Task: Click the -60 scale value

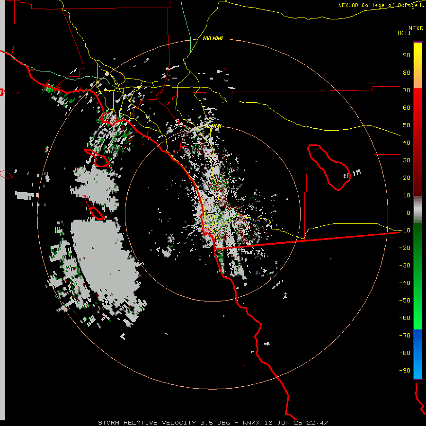Action: coord(405,318)
